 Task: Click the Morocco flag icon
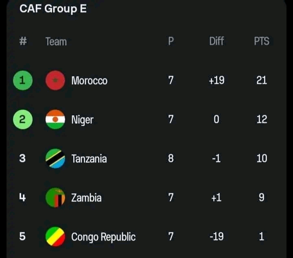[55, 80]
